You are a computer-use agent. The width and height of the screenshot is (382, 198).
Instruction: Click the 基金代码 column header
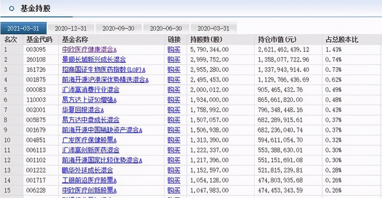coord(39,40)
